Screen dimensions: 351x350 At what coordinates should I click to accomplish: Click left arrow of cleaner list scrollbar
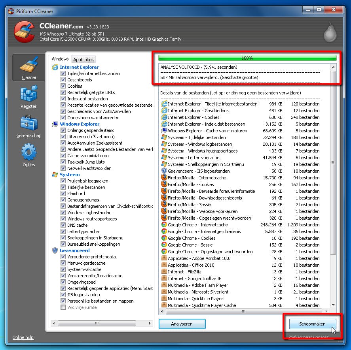coord(54,323)
